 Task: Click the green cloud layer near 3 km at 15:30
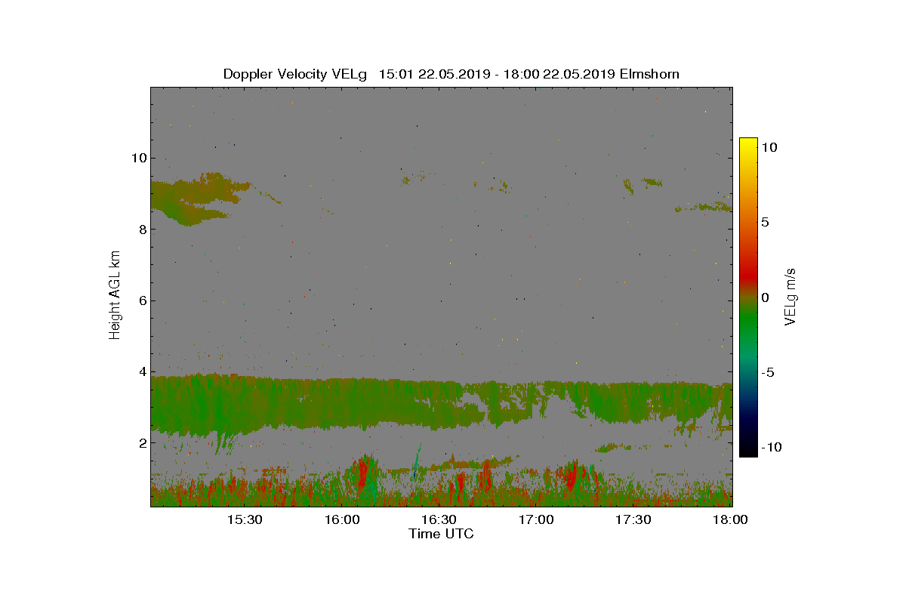(x=245, y=404)
